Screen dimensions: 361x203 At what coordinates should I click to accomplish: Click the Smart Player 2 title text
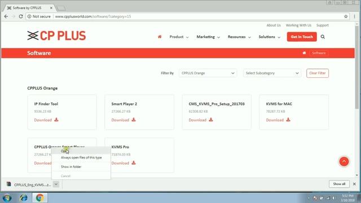124,104
